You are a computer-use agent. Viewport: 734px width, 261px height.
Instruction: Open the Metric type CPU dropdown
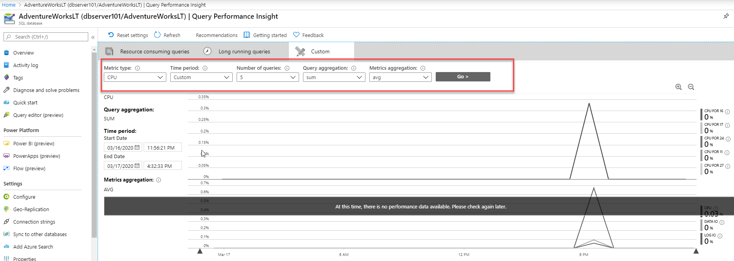coord(135,77)
